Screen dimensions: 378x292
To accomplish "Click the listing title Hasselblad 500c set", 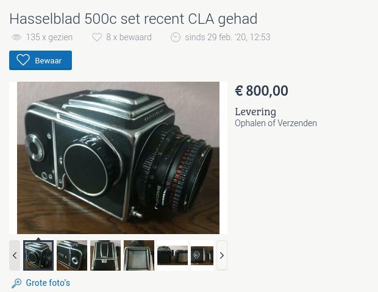I will coord(134,19).
